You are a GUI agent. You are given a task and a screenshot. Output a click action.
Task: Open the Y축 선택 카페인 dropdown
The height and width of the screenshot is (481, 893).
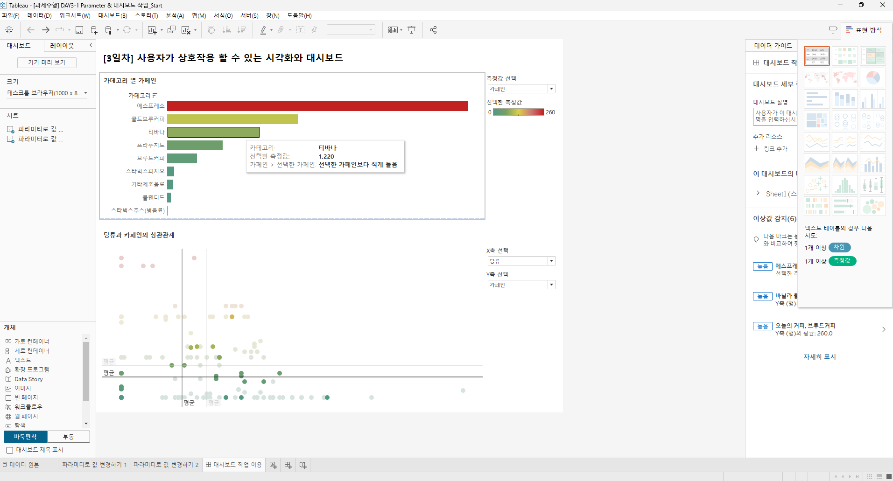521,285
